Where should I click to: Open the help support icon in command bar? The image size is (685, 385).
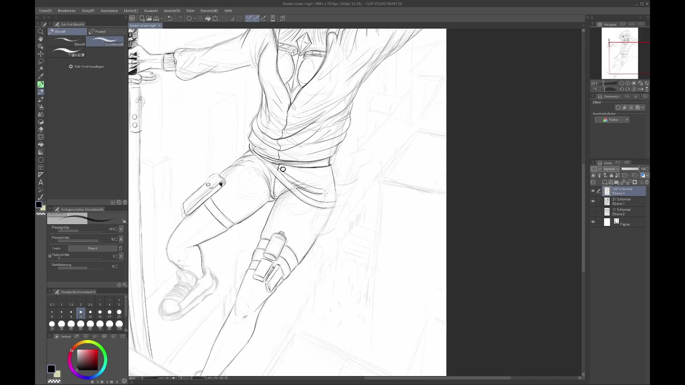(283, 18)
